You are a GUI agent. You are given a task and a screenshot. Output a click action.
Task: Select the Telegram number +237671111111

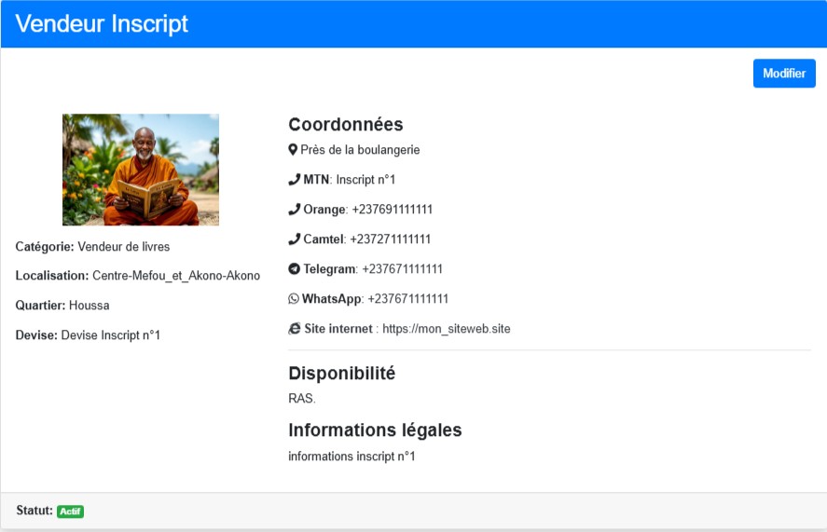[403, 269]
